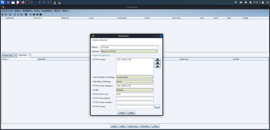This screenshot has width=270, height=130.
Task: Click the globe toolbar icon
Action: pos(26,15)
